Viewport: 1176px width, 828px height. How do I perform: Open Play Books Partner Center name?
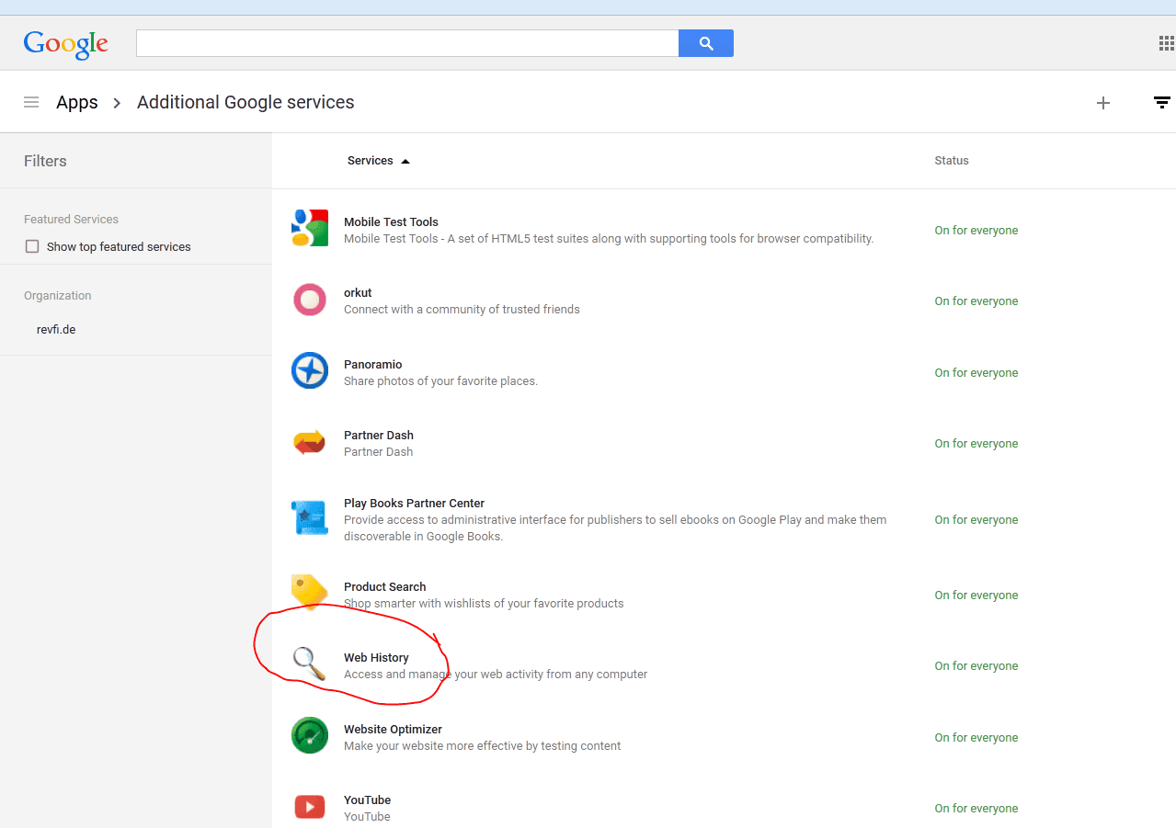coord(414,503)
